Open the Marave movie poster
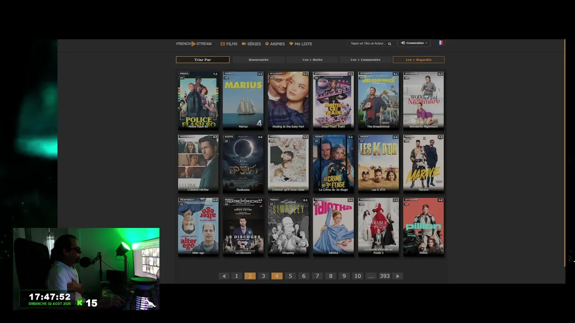Screen dimensions: 575x323 click(424, 163)
